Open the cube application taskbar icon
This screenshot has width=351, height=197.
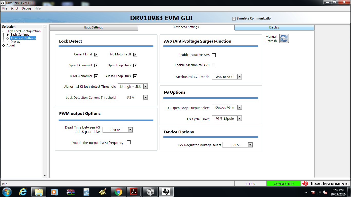click(x=150, y=192)
